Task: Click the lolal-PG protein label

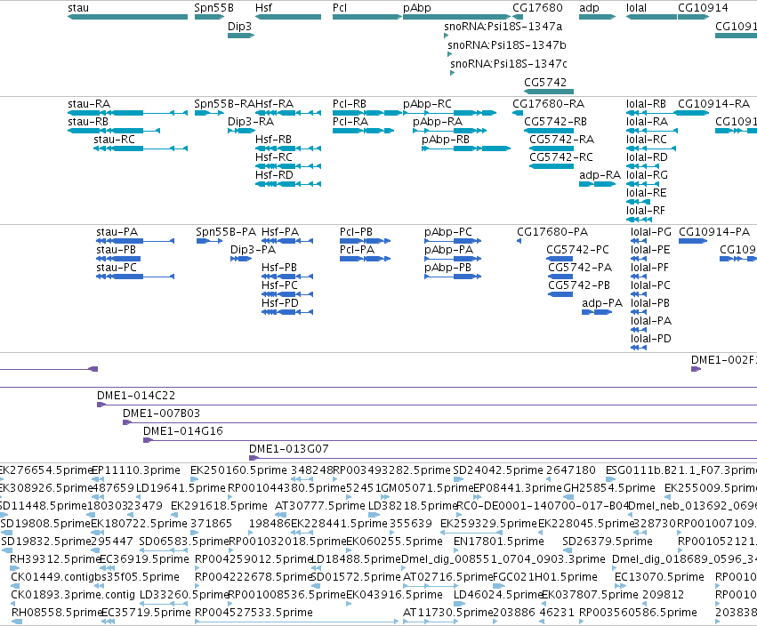Action: pyautogui.click(x=651, y=232)
